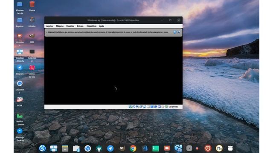The width and height of the screenshot is (273, 153).
Task: Open the Arquivo menu in VirtualBox
Action: [49, 26]
